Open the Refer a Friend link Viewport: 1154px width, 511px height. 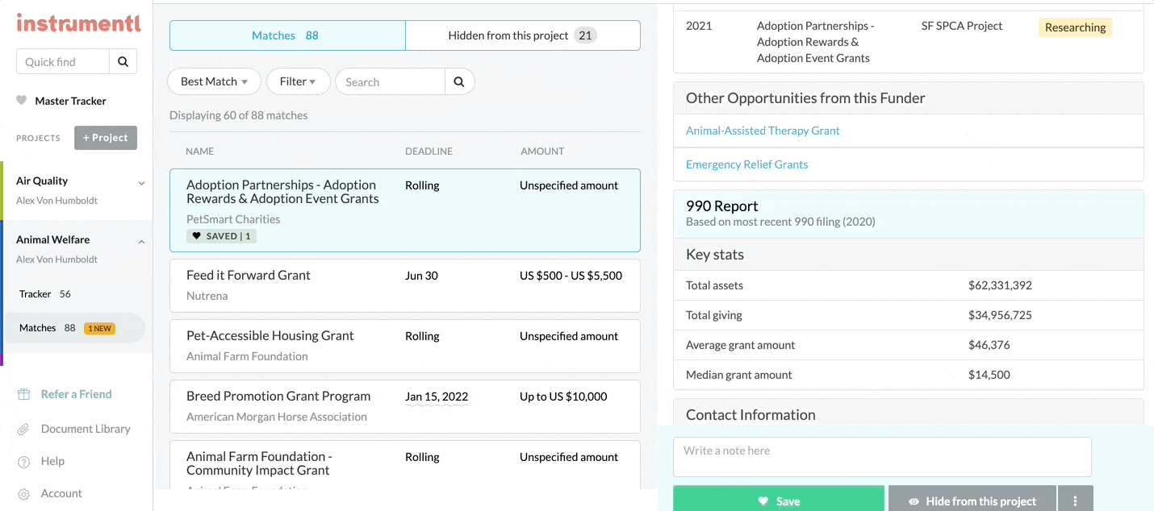(x=77, y=394)
